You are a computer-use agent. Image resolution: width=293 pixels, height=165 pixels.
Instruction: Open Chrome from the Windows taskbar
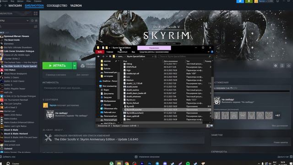coord(127,163)
